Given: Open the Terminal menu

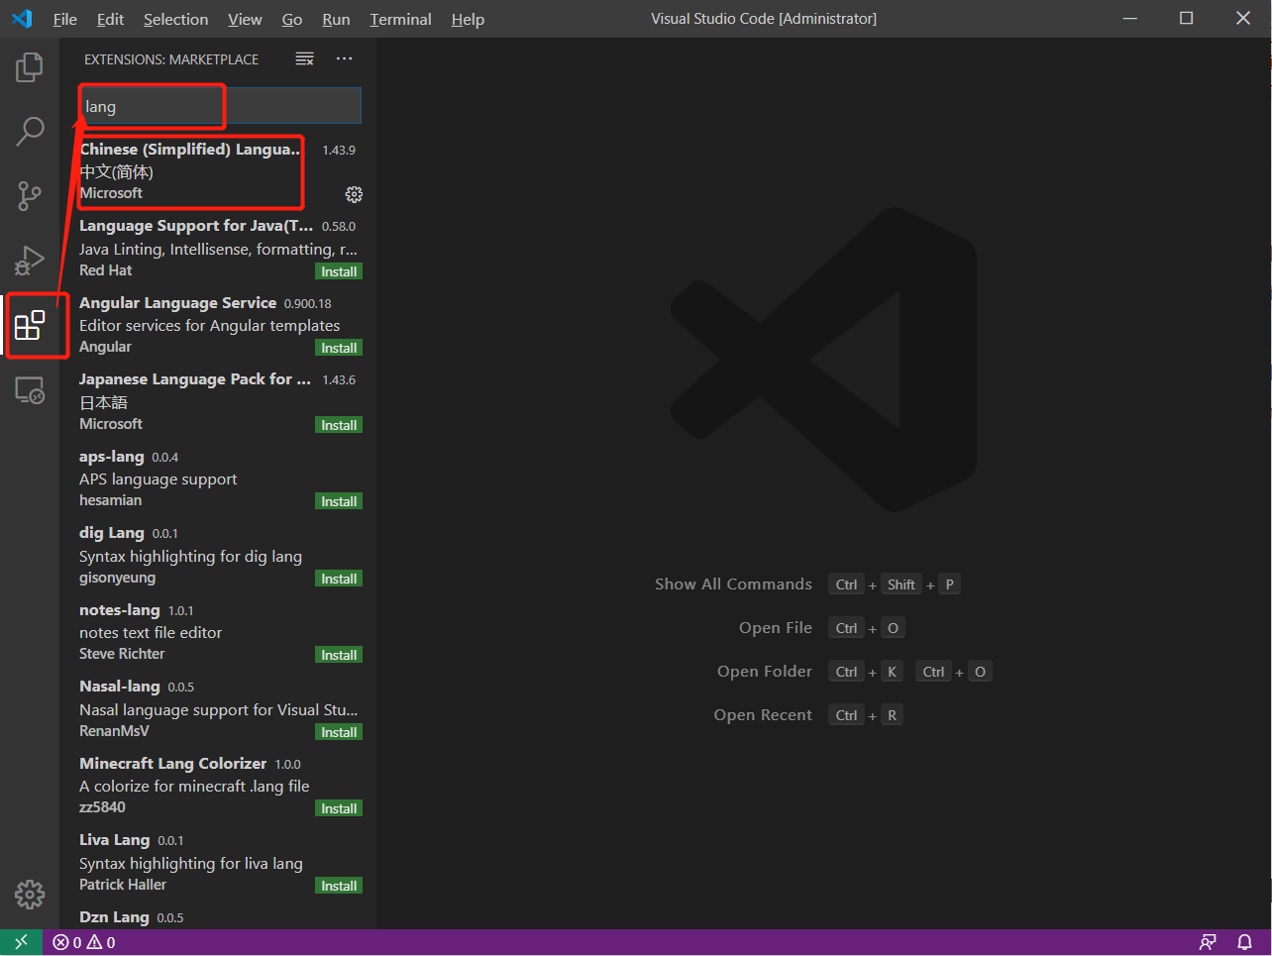Looking at the screenshot, I should (x=401, y=19).
